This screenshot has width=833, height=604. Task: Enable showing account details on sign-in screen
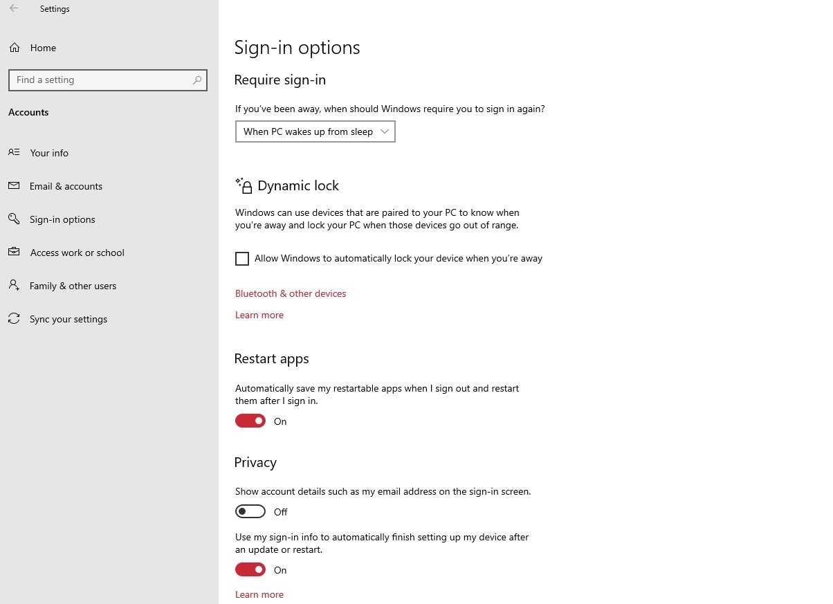(x=250, y=511)
